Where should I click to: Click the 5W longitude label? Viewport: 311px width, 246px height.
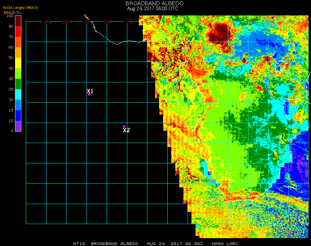pos(129,22)
